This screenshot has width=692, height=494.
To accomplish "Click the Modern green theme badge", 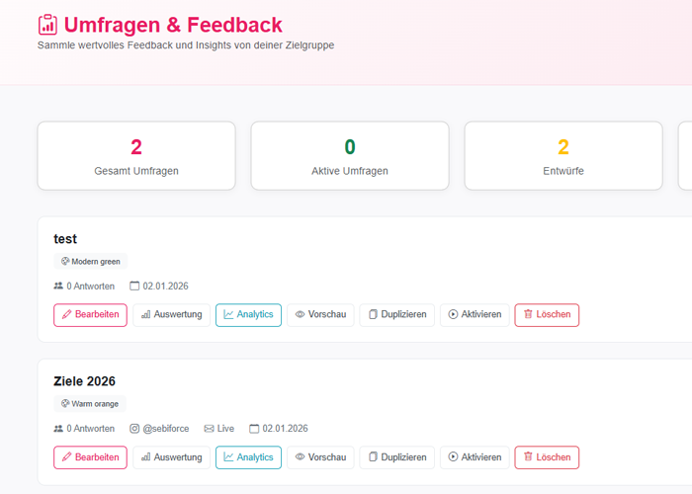I will (90, 262).
